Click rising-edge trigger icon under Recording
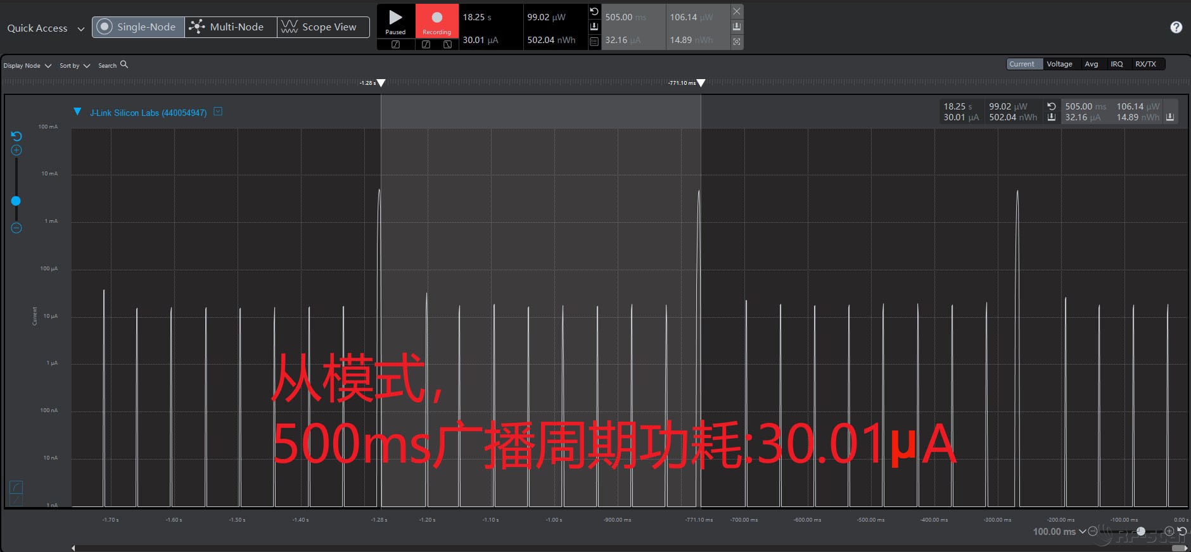This screenshot has width=1191, height=552. tap(426, 44)
